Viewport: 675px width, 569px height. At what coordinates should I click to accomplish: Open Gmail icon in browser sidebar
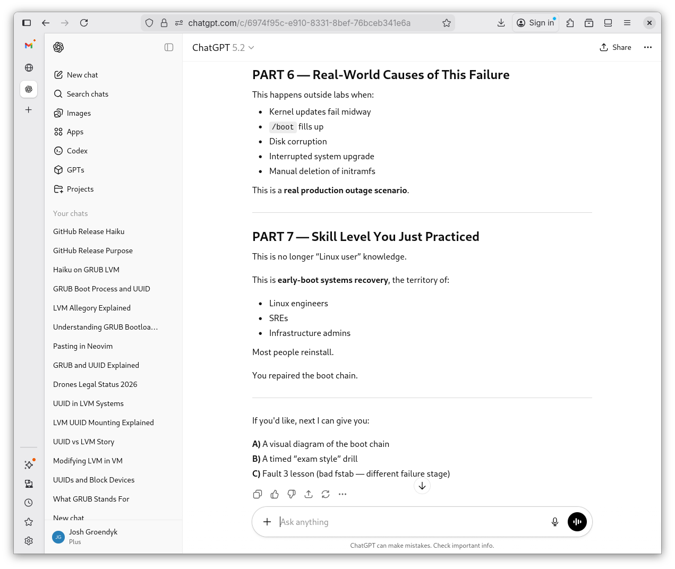pos(29,46)
